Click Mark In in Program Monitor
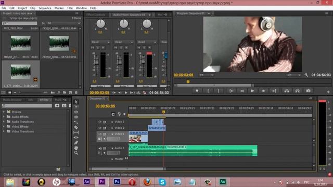Screen dimensions: 333x187 [x=208, y=91]
